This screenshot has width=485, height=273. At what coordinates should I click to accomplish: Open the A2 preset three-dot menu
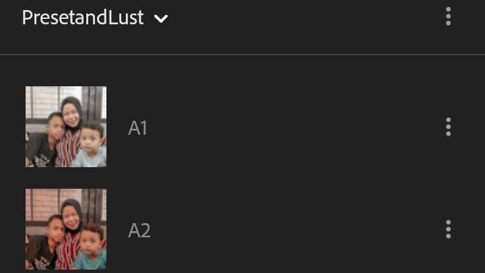click(448, 230)
